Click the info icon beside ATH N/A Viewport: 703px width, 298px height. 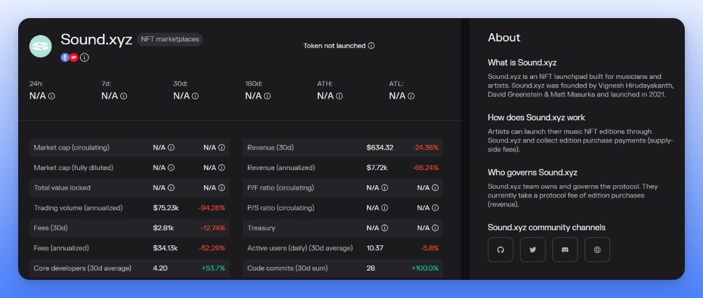(339, 96)
